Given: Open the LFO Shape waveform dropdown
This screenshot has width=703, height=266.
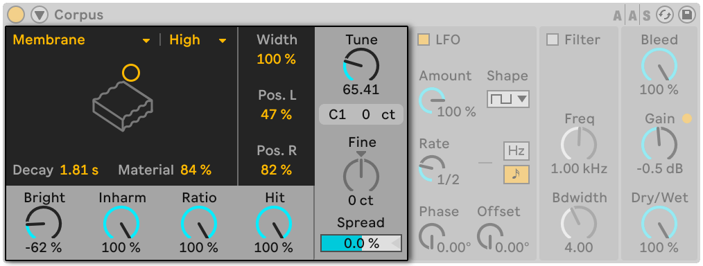Looking at the screenshot, I should pos(507,99).
